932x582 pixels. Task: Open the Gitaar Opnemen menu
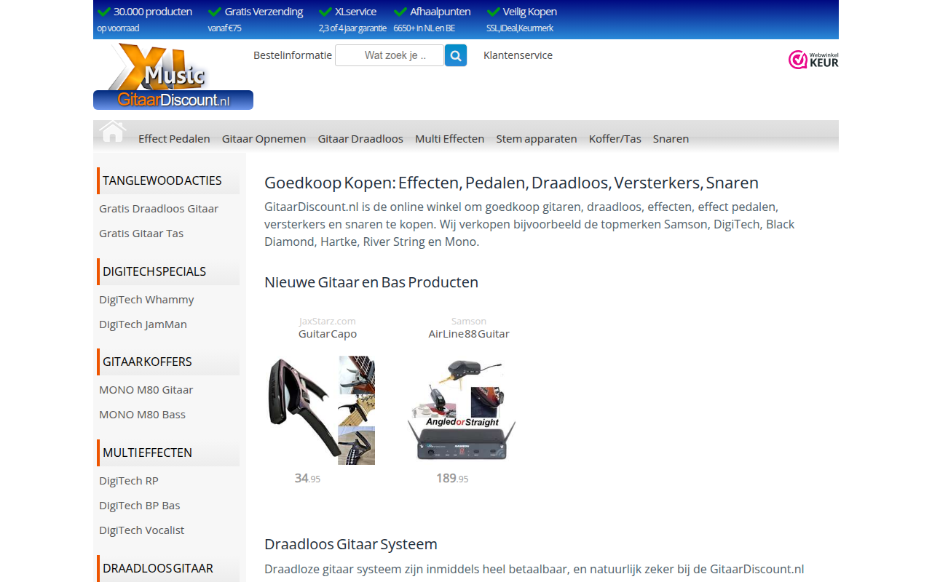[x=264, y=138]
